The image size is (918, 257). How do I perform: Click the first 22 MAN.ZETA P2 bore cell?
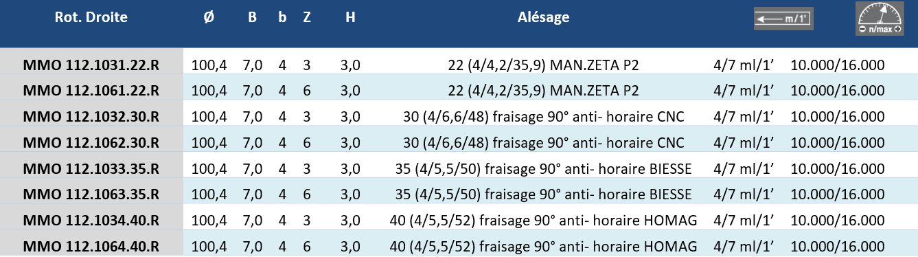click(543, 66)
